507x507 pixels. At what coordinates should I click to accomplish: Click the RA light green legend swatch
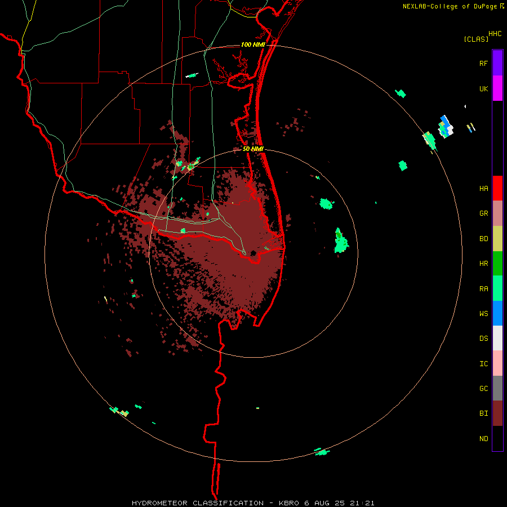pos(497,288)
